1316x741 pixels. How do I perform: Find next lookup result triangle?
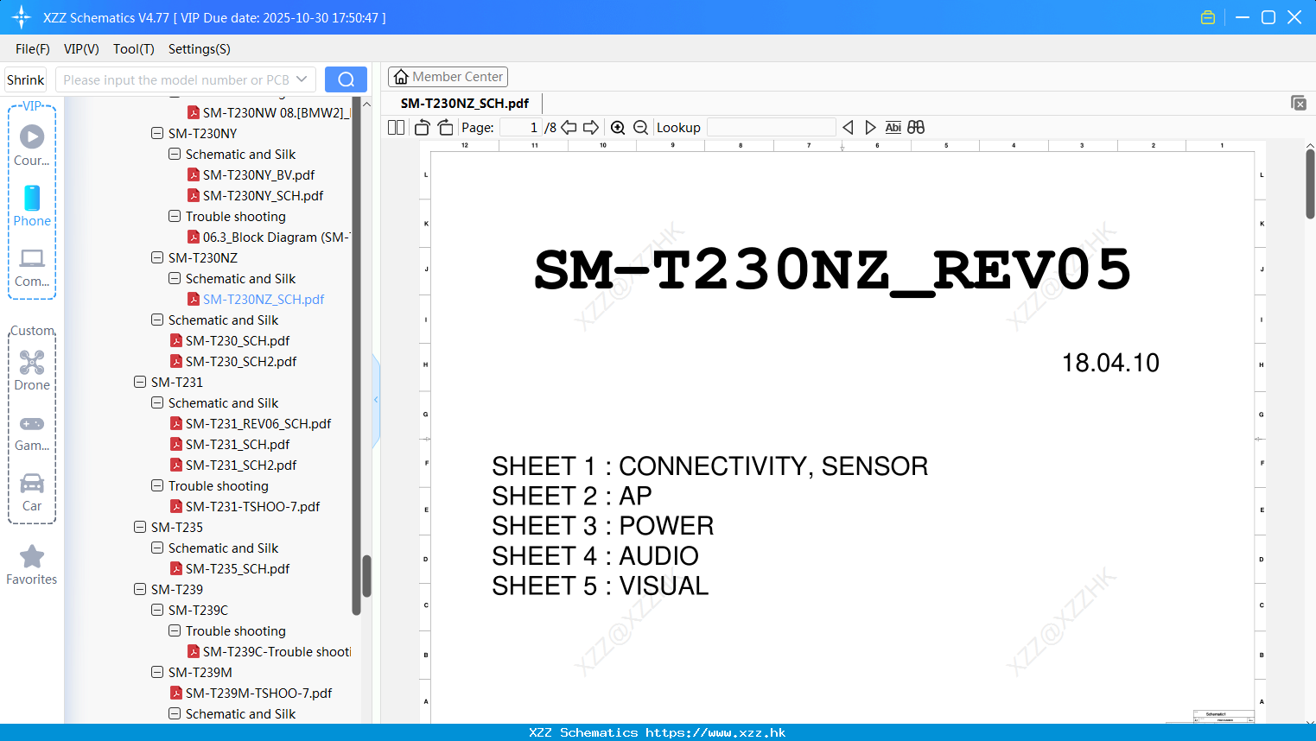[870, 127]
